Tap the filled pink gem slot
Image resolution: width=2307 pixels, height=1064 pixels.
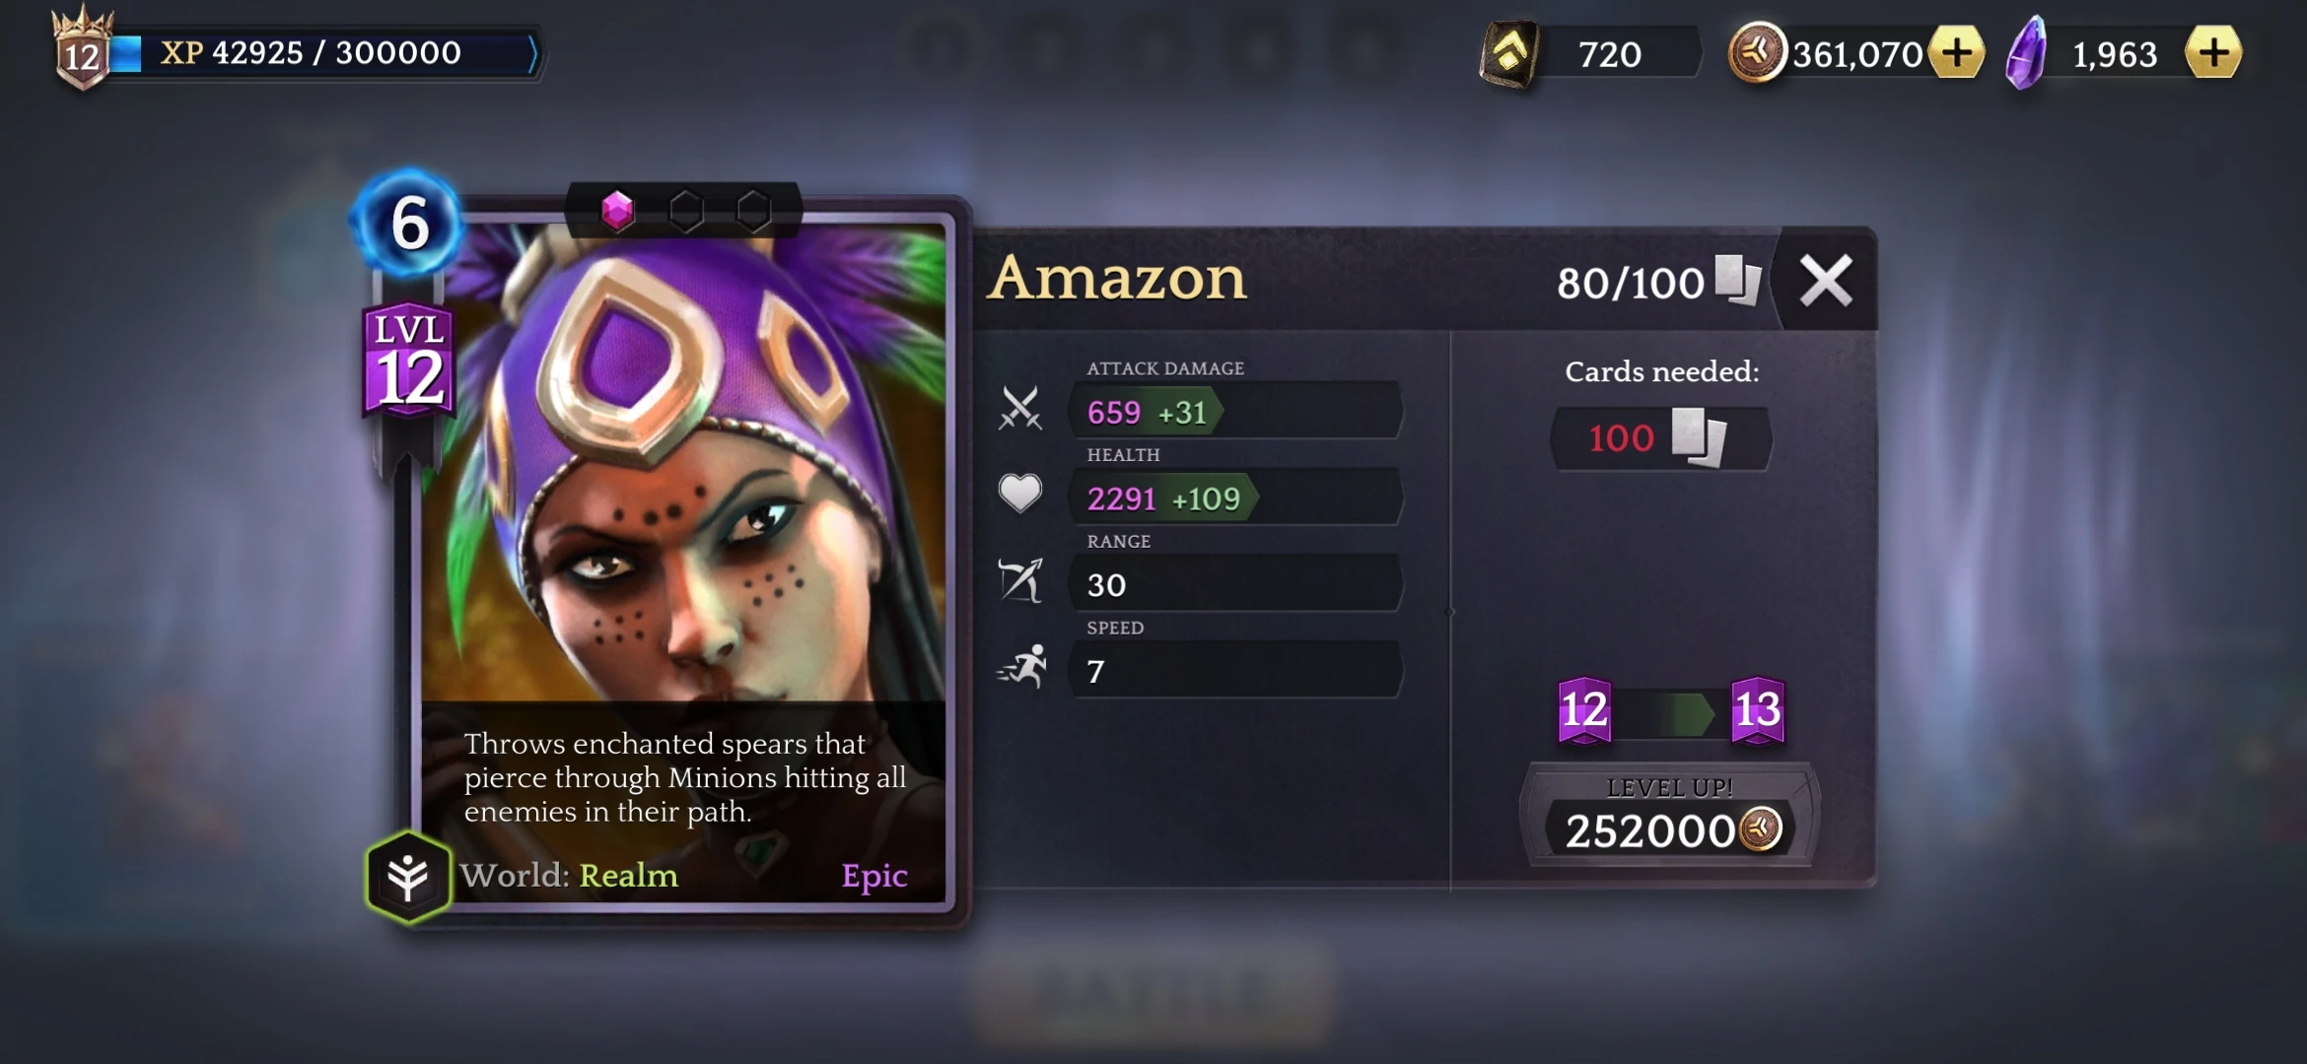pos(617,210)
